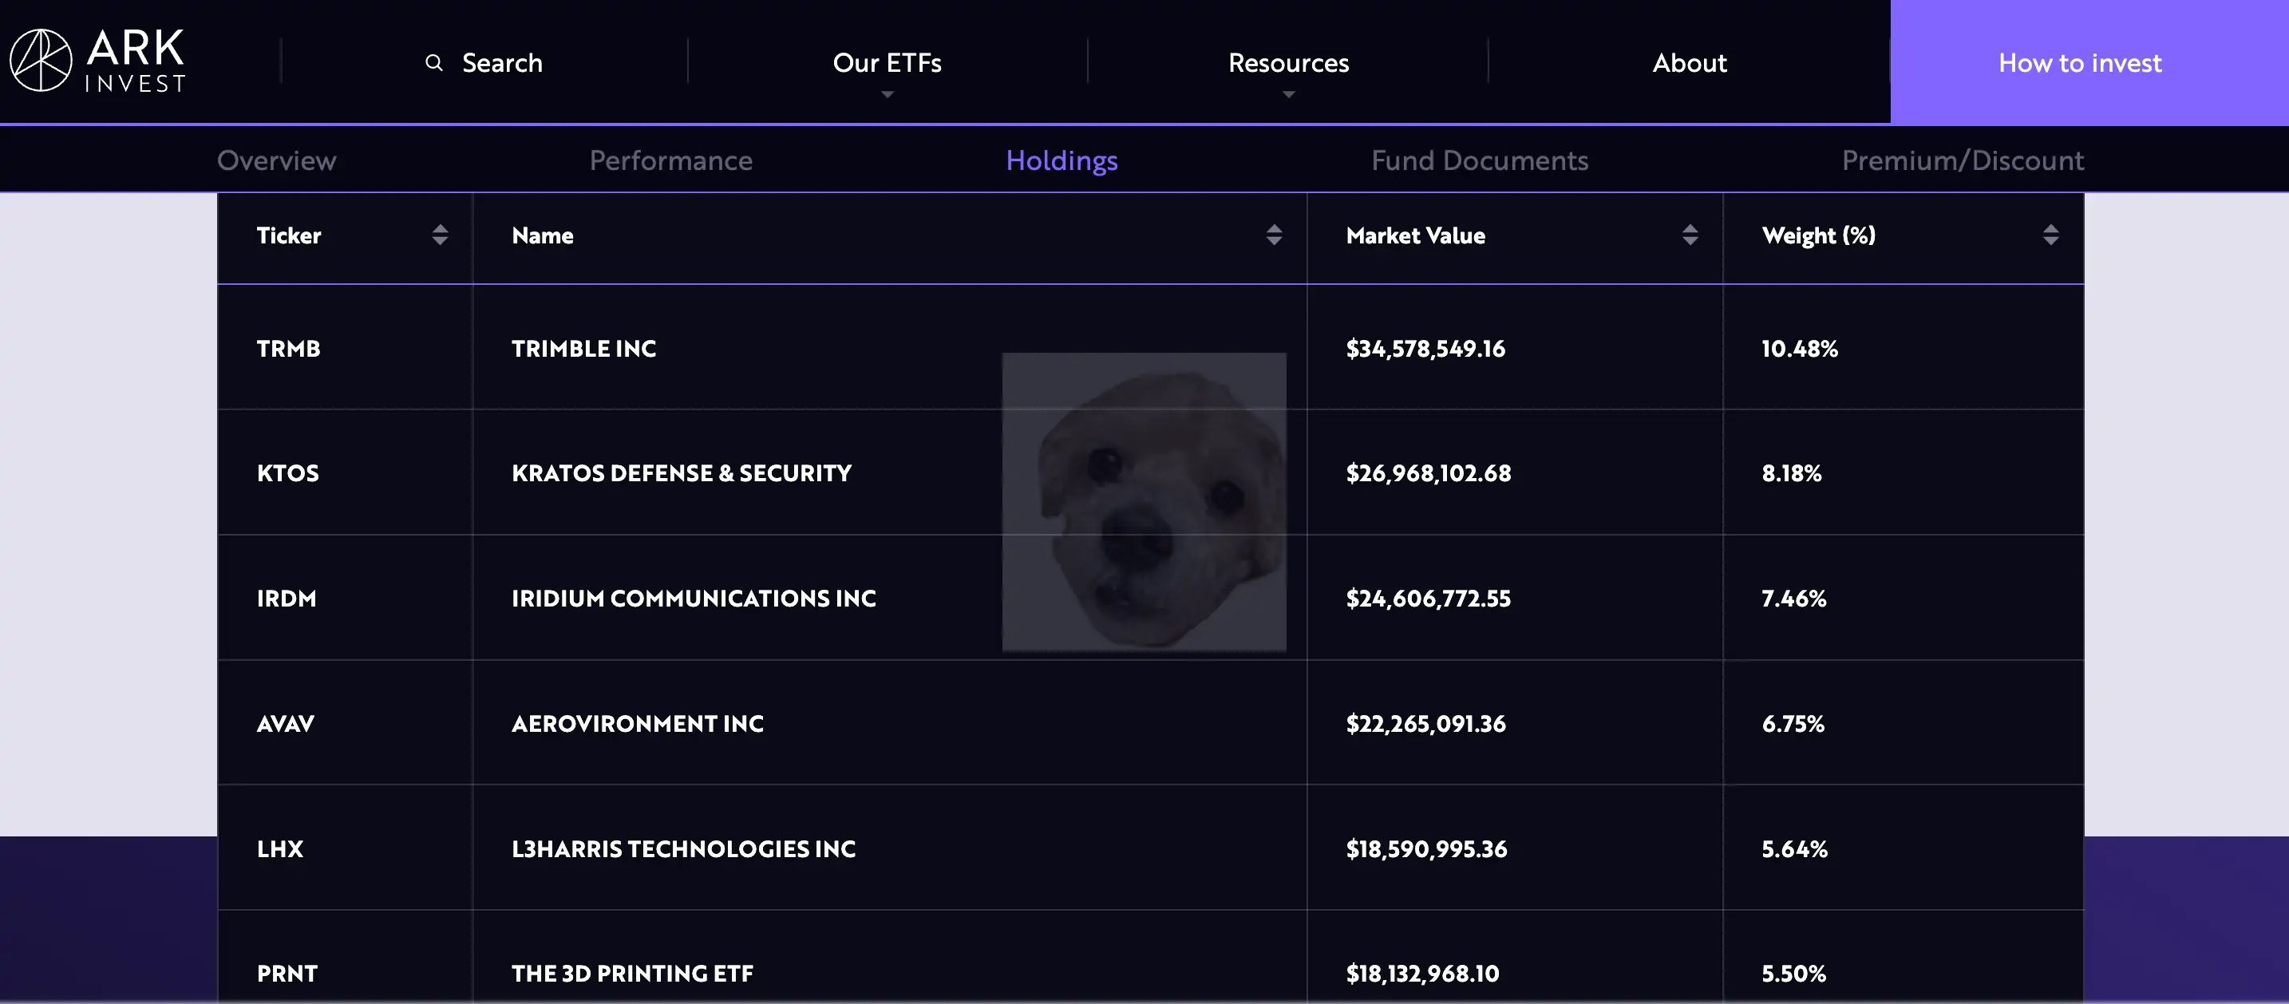This screenshot has height=1004, width=2289.
Task: Open the Search magnifier icon
Action: coord(433,62)
